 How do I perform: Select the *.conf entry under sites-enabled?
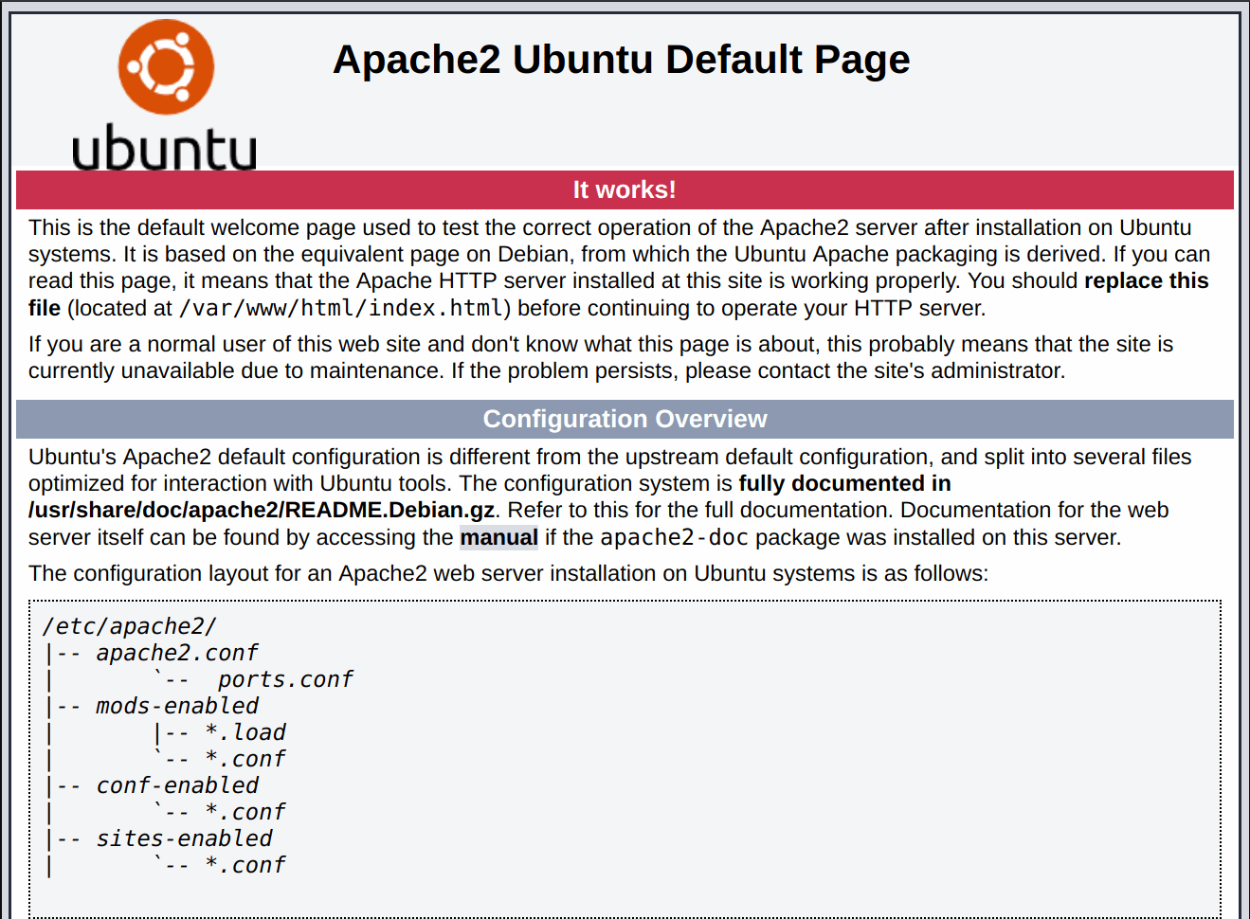tap(245, 865)
